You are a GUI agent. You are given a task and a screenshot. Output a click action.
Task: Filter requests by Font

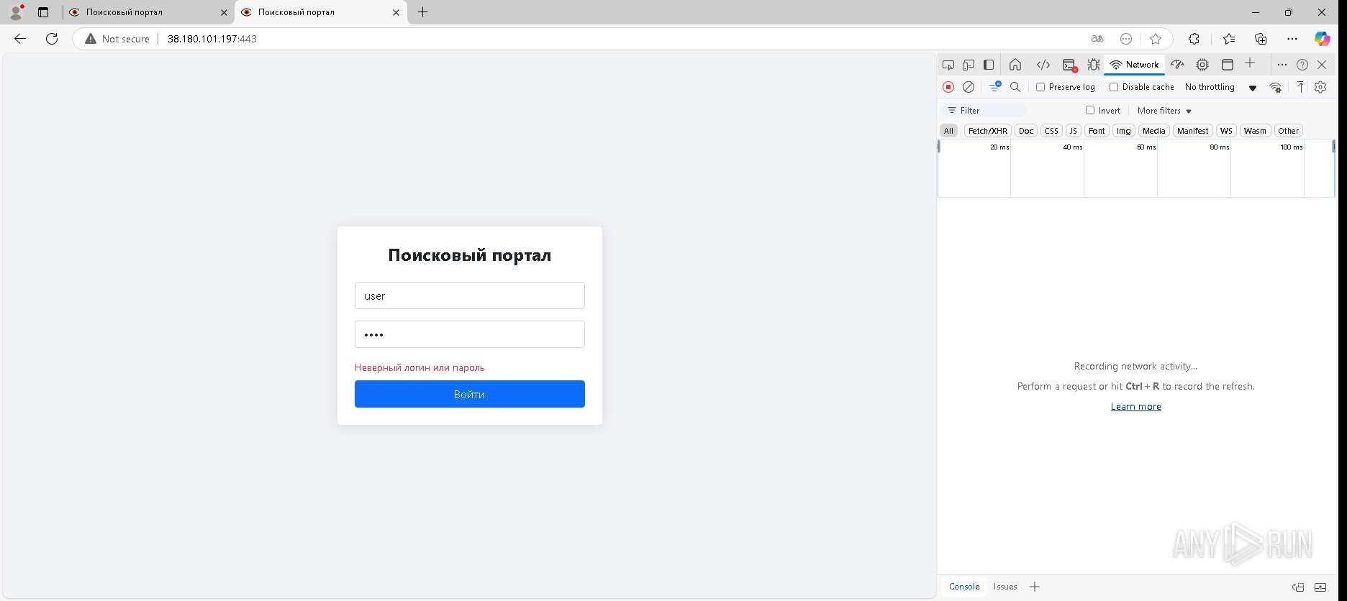(1097, 131)
